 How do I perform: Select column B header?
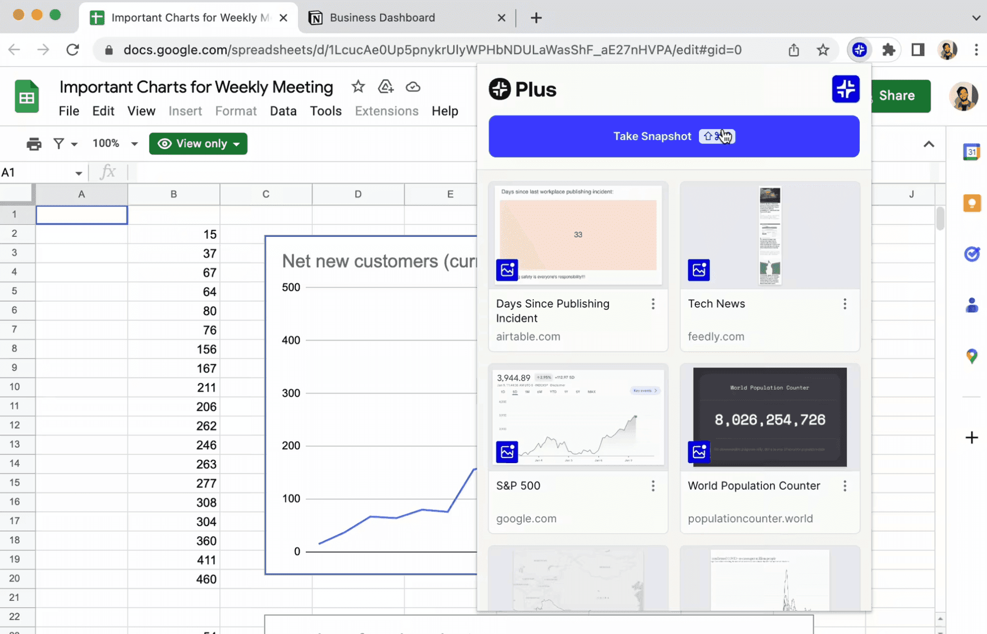[x=174, y=194]
